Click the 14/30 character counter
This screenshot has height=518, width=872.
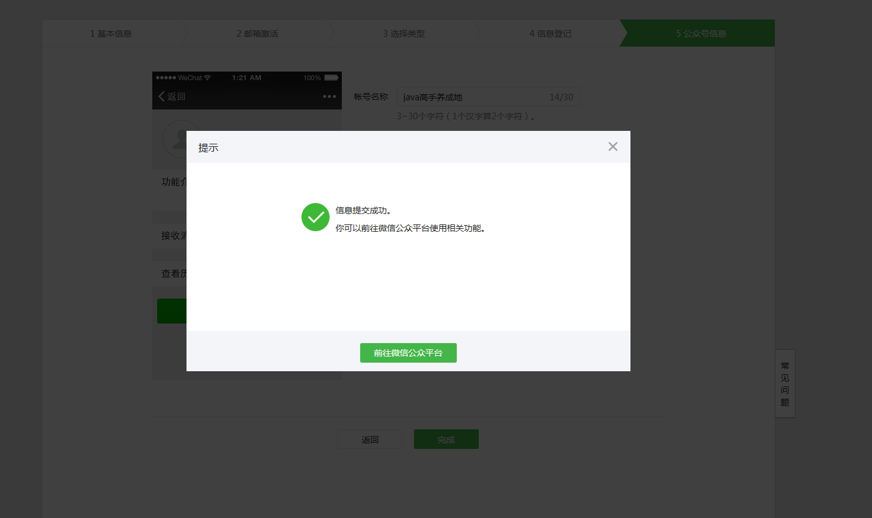(561, 97)
